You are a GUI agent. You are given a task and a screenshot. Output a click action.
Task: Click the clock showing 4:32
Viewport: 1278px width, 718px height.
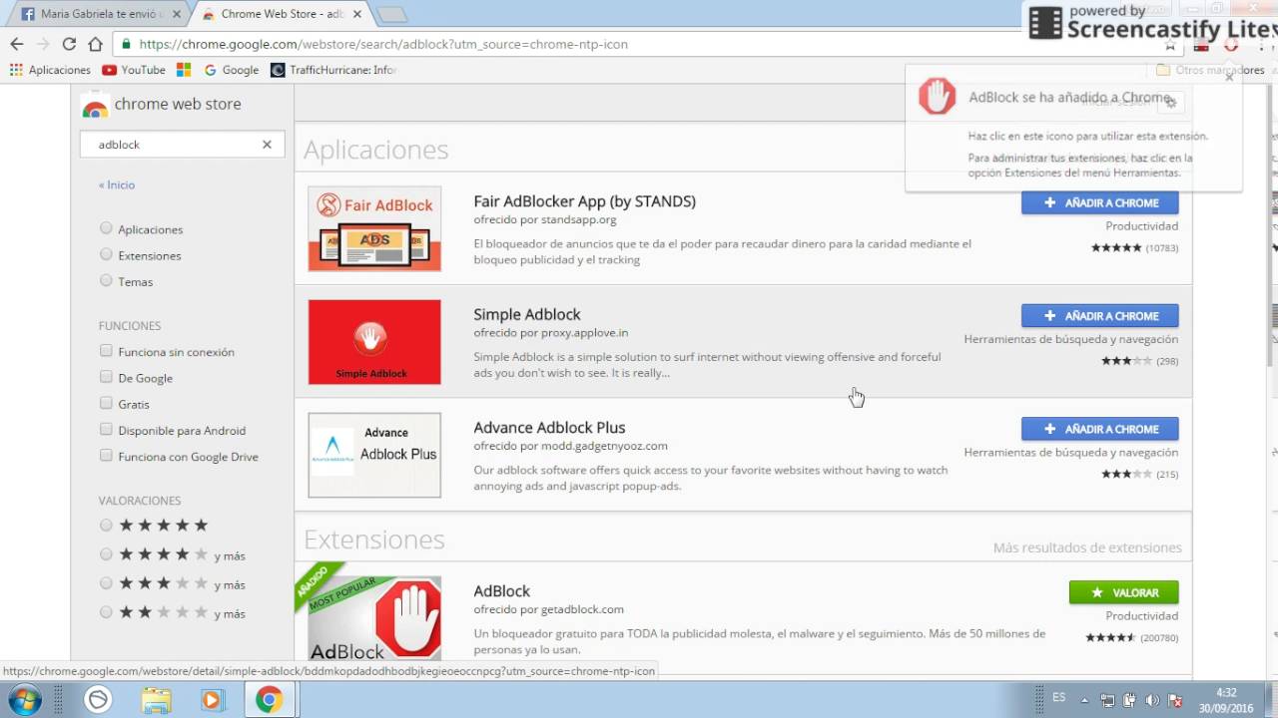pyautogui.click(x=1227, y=693)
